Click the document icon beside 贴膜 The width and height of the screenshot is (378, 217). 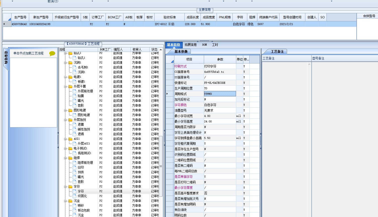click(x=74, y=96)
